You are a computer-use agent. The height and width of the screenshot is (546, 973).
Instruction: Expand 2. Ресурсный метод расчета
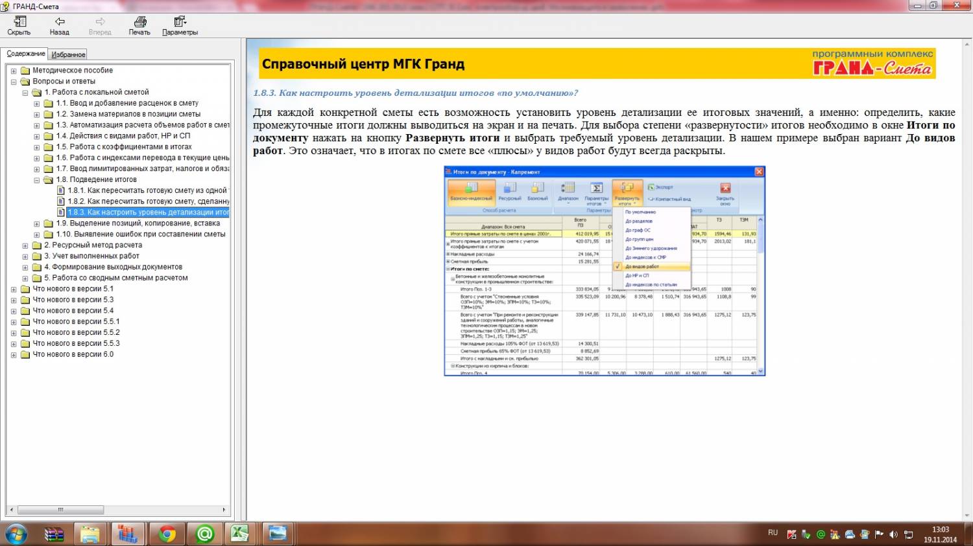click(25, 245)
